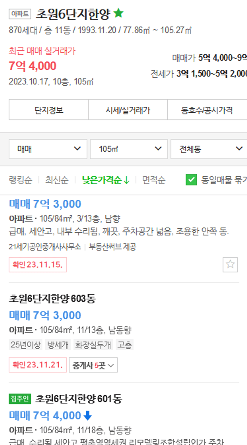Open the 전체동 building dropdown
247x445 pixels.
coord(209,149)
